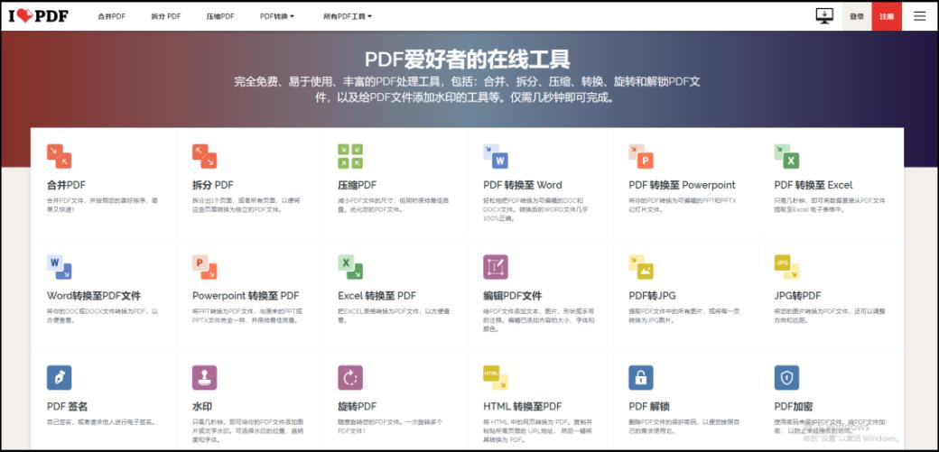This screenshot has width=939, height=452.
Task: Select the 编辑PDF文件 icon
Action: (496, 267)
